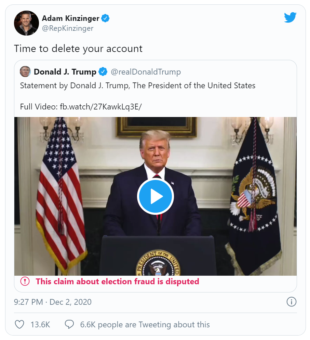Click the 9:27 PM · Dec 2, 2020 timestamp

click(53, 302)
